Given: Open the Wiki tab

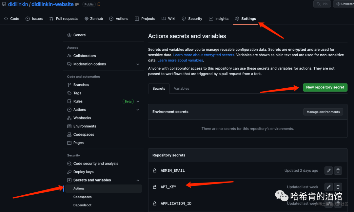Looking at the screenshot, I should tap(168, 19).
